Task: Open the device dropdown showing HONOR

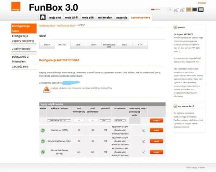Action: 120,120
